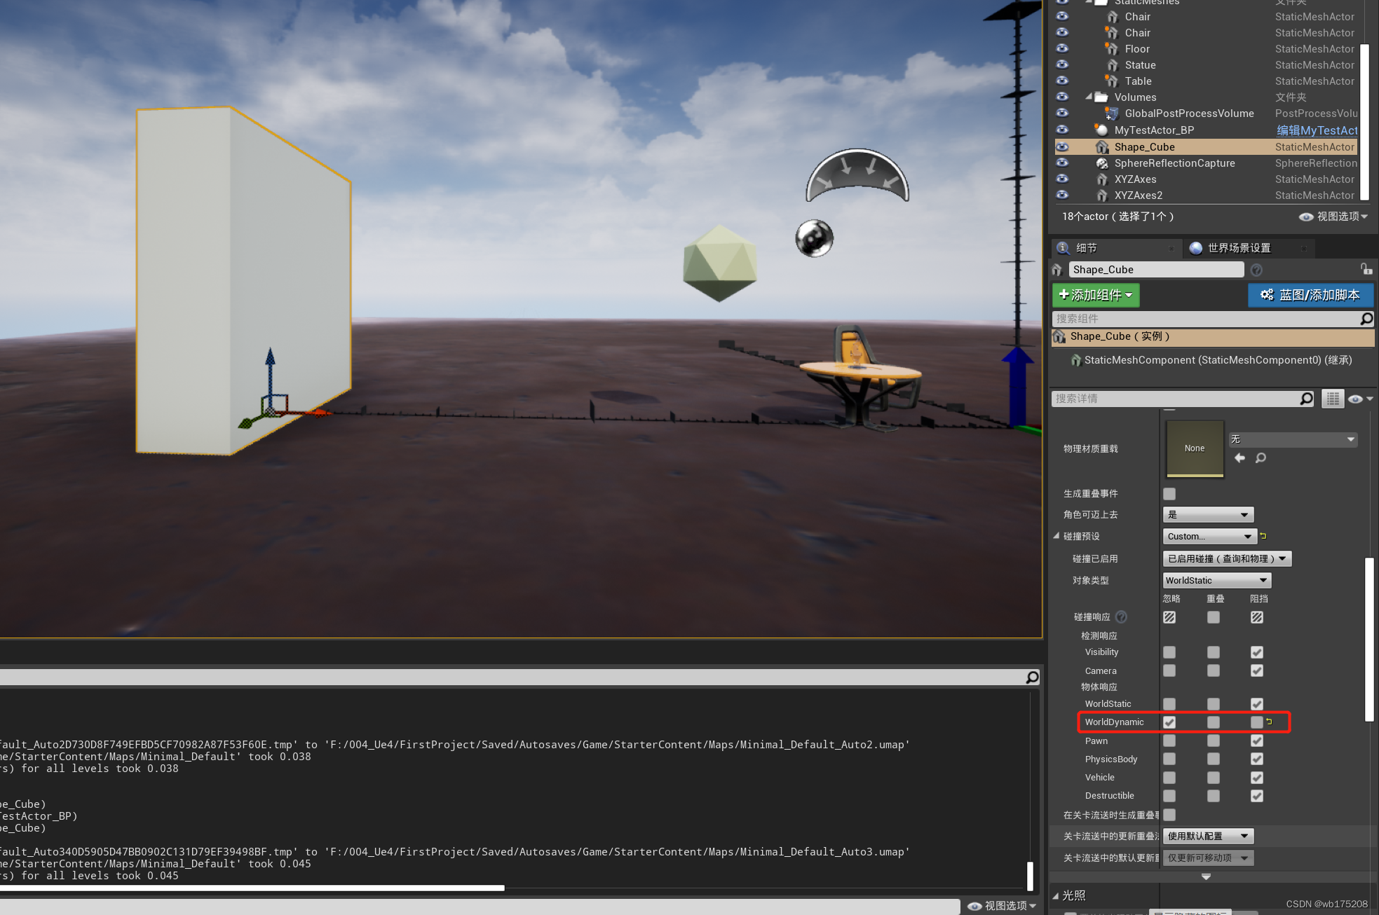Open output log 视图选项 at bottom
This screenshot has height=915, width=1379.
pyautogui.click(x=1001, y=906)
